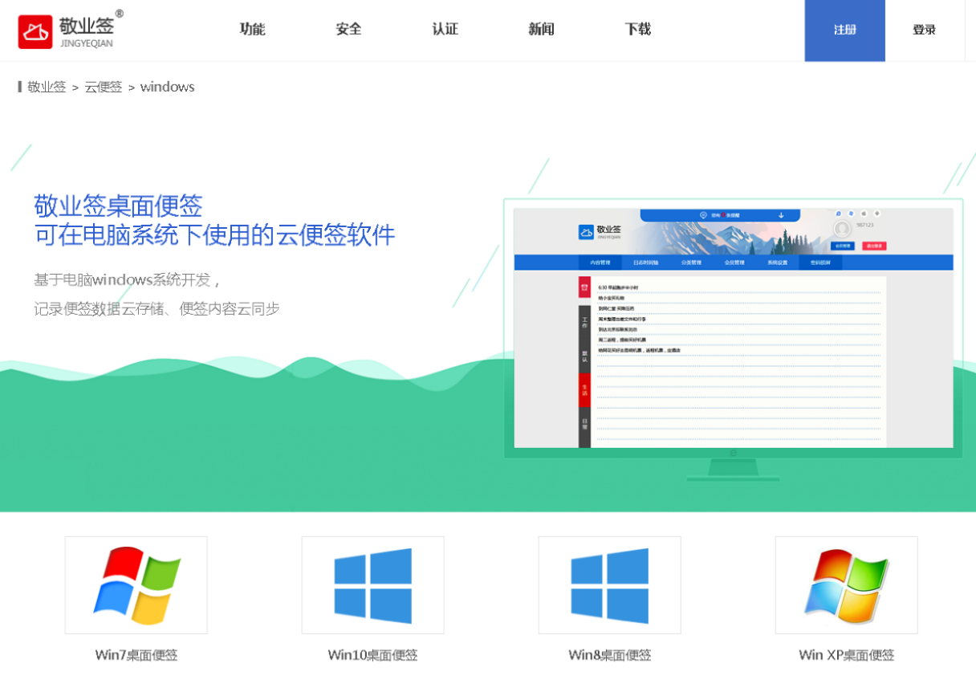This screenshot has height=684, width=976.
Task: Open the 安全 navigation item
Action: tap(348, 30)
